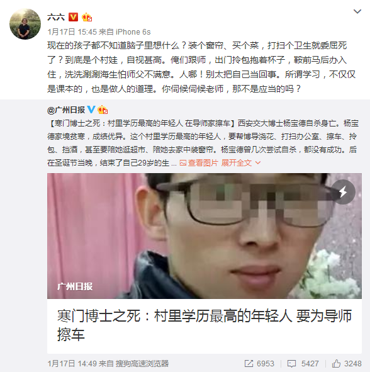Click the gold crown membership badge next to 六六

tap(87, 18)
